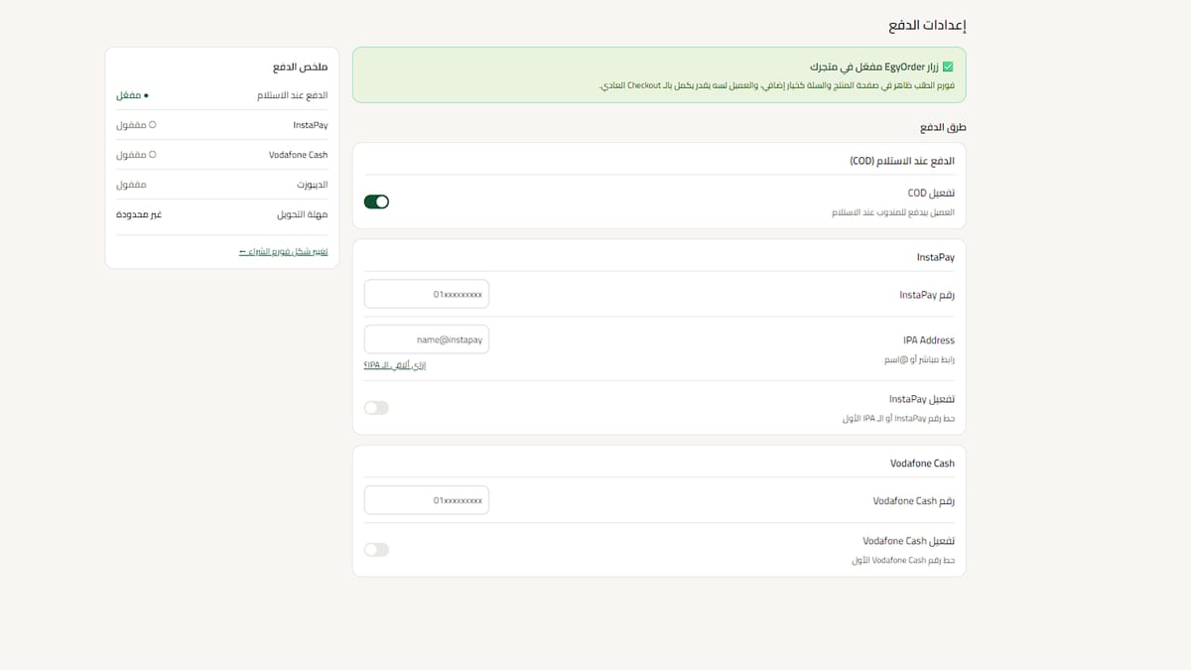1191x670 pixels.
Task: Focus the InstaPay number field
Action: pos(427,294)
